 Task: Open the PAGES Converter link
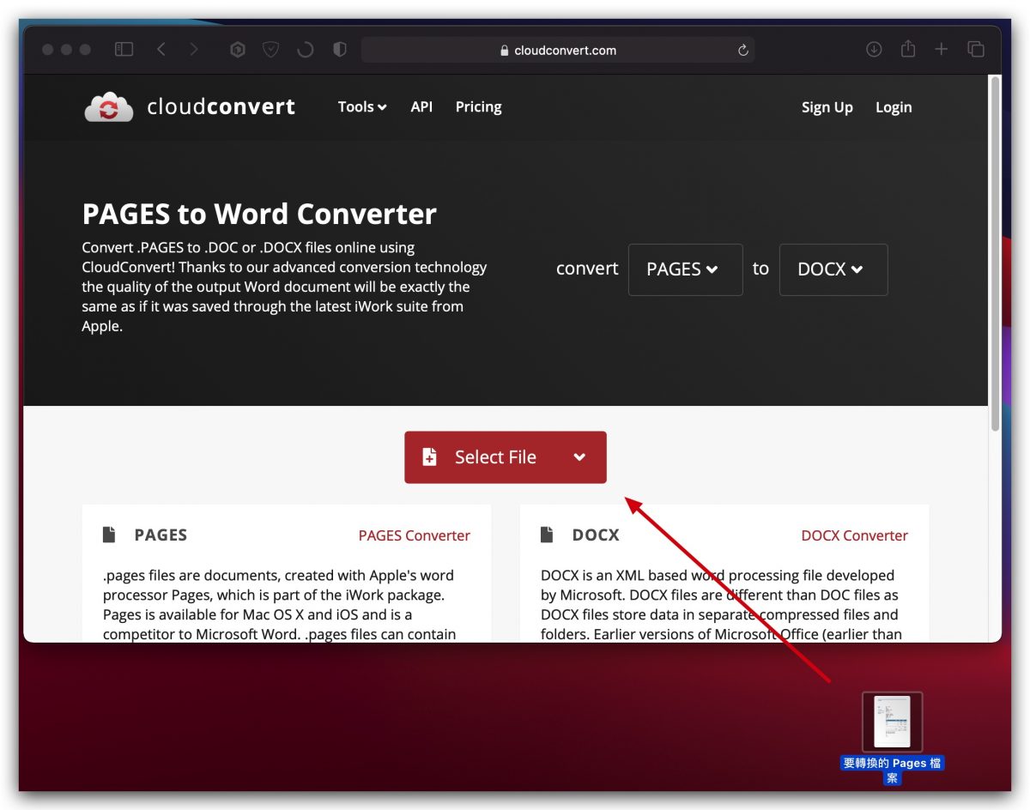pyautogui.click(x=415, y=535)
